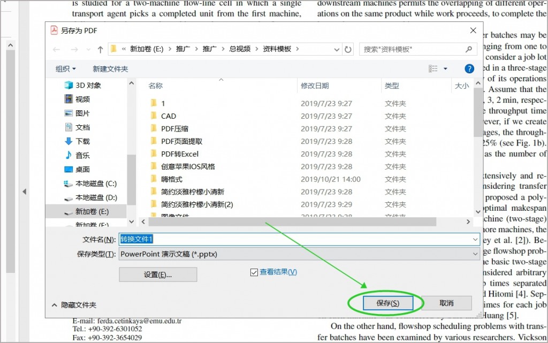Open help via the blue question mark icon
The height and width of the screenshot is (343, 548).
pyautogui.click(x=469, y=68)
